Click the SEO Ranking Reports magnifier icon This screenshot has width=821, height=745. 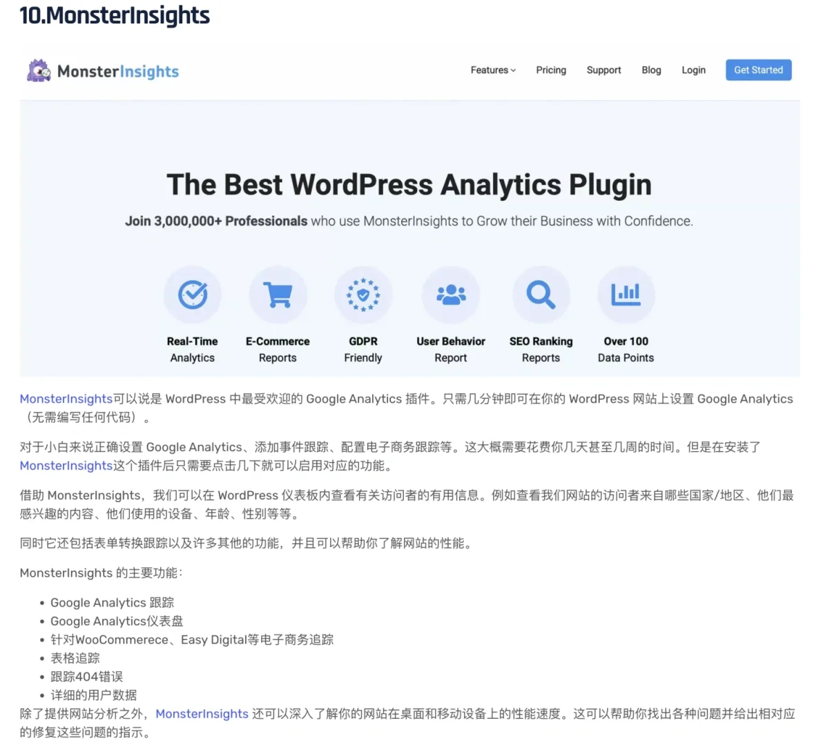tap(541, 294)
